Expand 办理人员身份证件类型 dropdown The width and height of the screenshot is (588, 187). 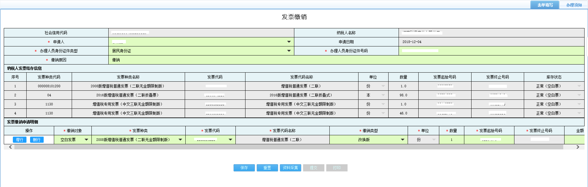[289, 51]
